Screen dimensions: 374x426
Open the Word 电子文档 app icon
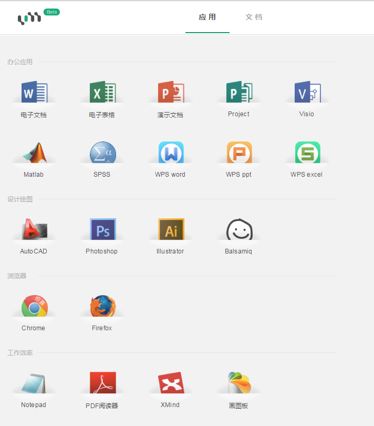pos(35,92)
